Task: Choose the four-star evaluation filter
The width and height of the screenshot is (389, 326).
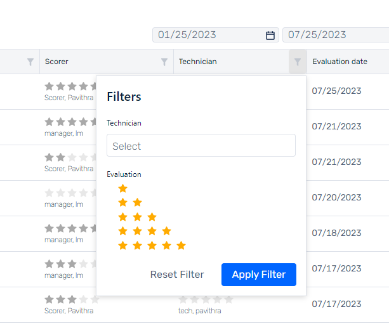Action: point(145,231)
